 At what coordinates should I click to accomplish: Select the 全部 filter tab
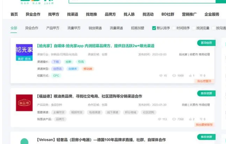pyautogui.click(x=14, y=28)
